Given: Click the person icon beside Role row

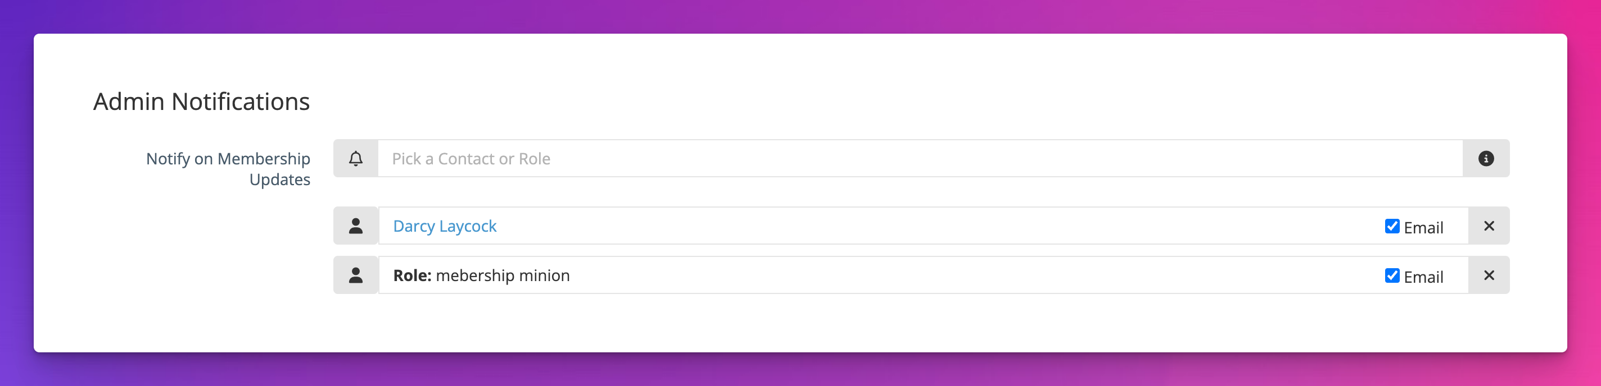Looking at the screenshot, I should [x=355, y=275].
